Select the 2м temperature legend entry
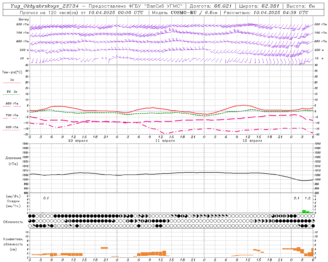This screenshot has width=328, height=262. pyautogui.click(x=12, y=80)
